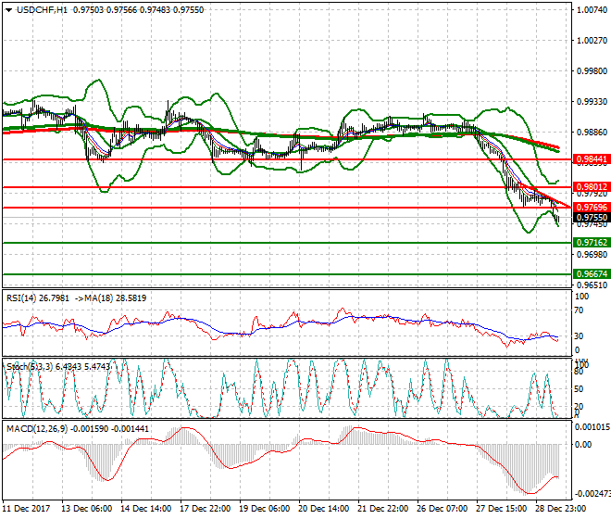Click the RSI scale value 70
611x519 pixels.
[x=580, y=310]
